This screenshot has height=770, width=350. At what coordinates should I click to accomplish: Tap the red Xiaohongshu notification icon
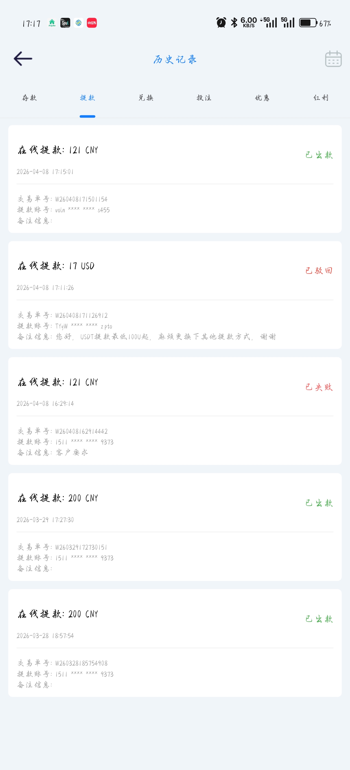point(92,23)
